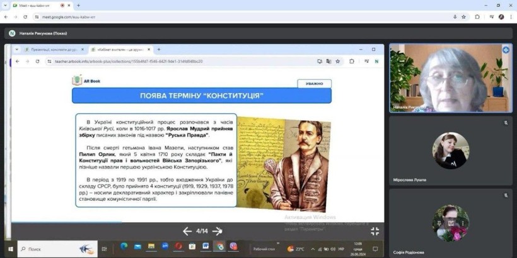Open Chrome three-dot menu
This screenshot has height=258, width=517.
(x=511, y=17)
